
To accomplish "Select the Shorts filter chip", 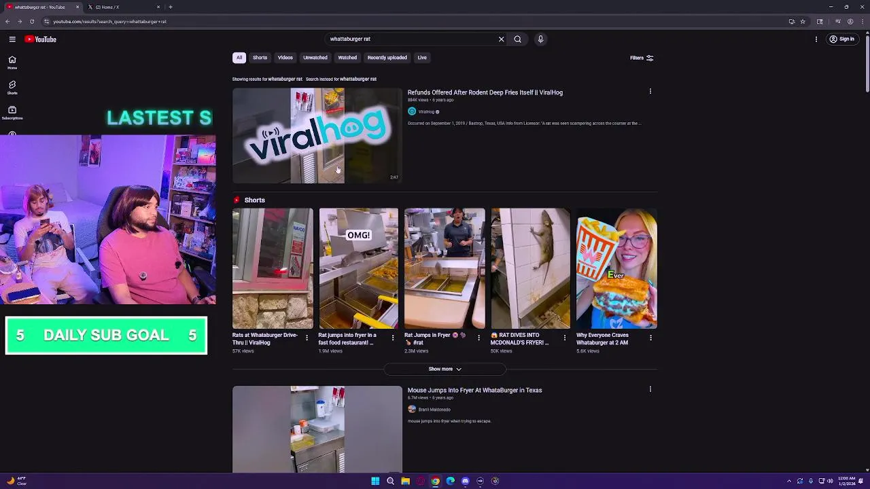I will click(x=260, y=58).
